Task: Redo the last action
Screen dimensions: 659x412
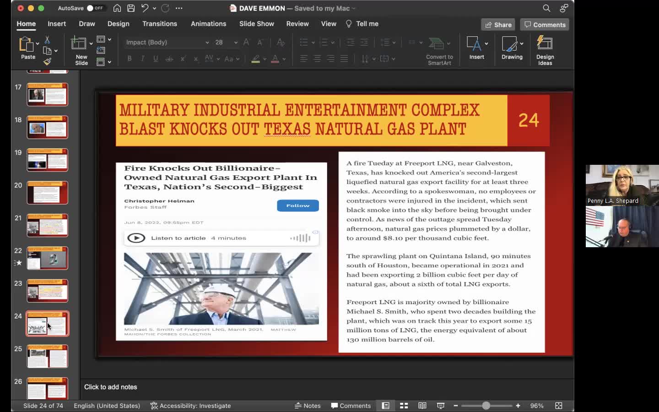Action: pos(165,8)
